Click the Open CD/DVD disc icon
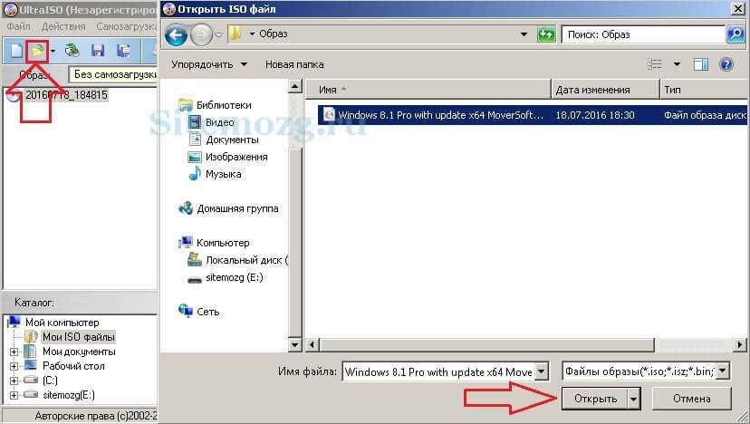 click(x=72, y=50)
